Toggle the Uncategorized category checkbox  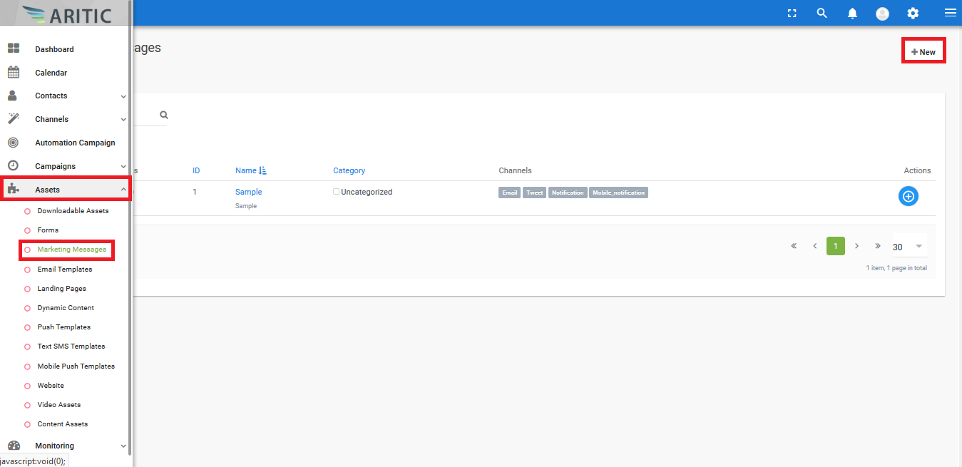pyautogui.click(x=337, y=192)
